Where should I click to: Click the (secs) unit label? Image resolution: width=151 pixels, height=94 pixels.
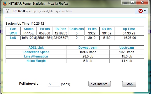point(65,84)
